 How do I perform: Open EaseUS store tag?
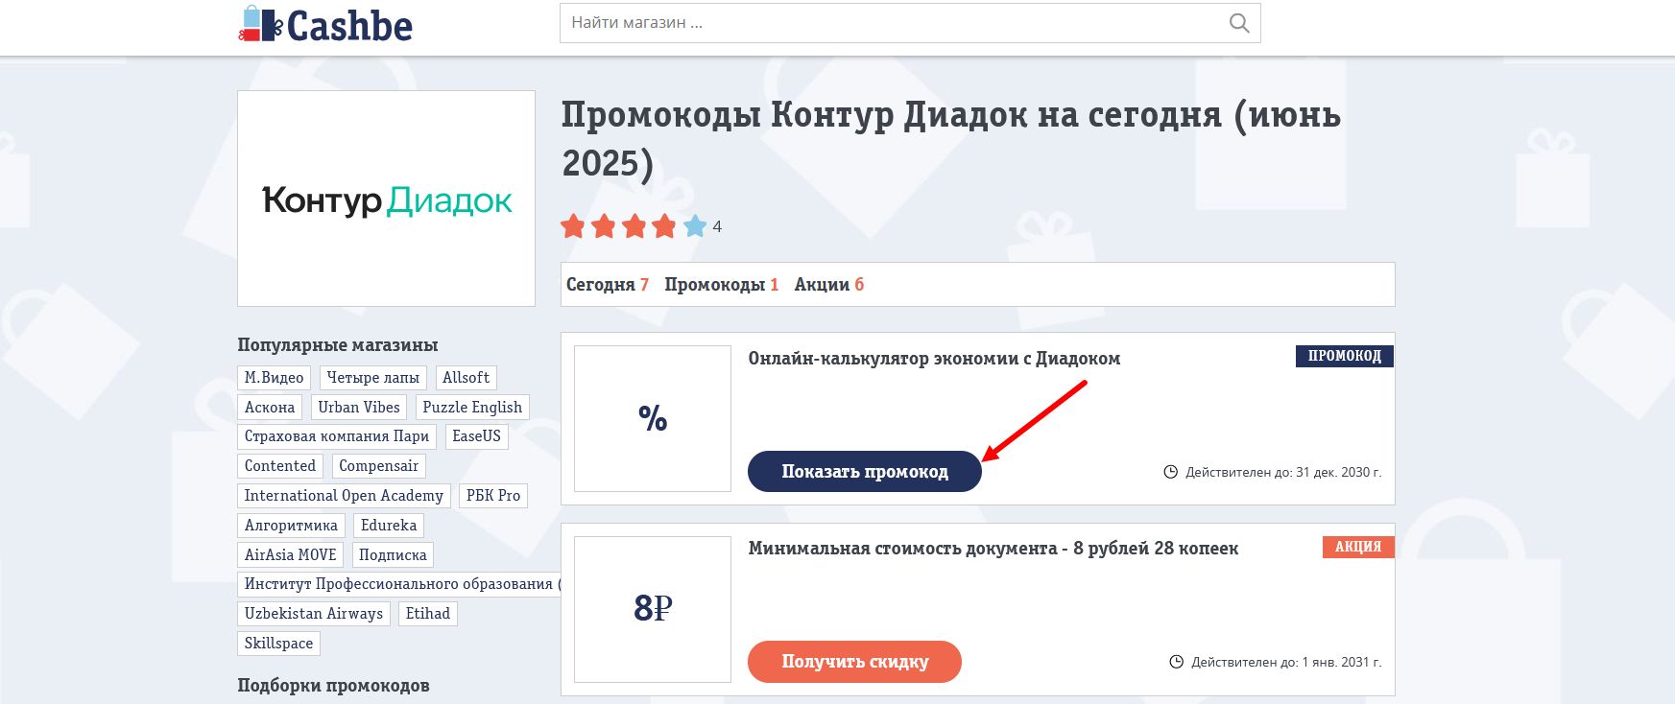pos(476,436)
